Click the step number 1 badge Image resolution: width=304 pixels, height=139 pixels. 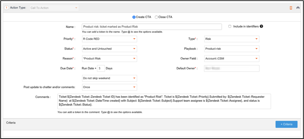[x=7, y=8]
